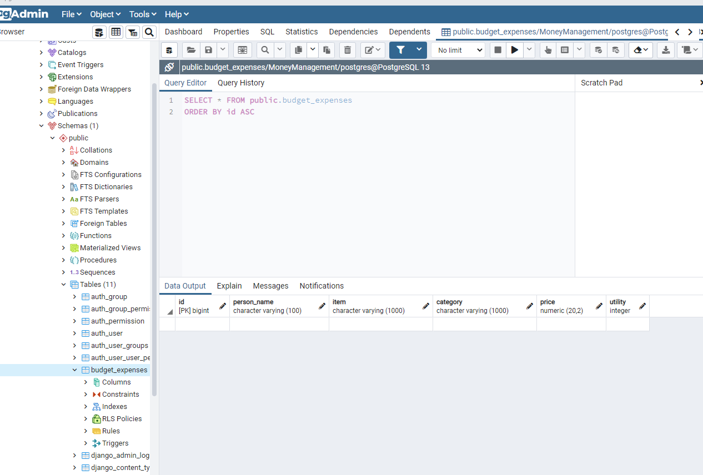Click the Browser tree vertical scrollbar
The width and height of the screenshot is (703, 475).
point(154,239)
